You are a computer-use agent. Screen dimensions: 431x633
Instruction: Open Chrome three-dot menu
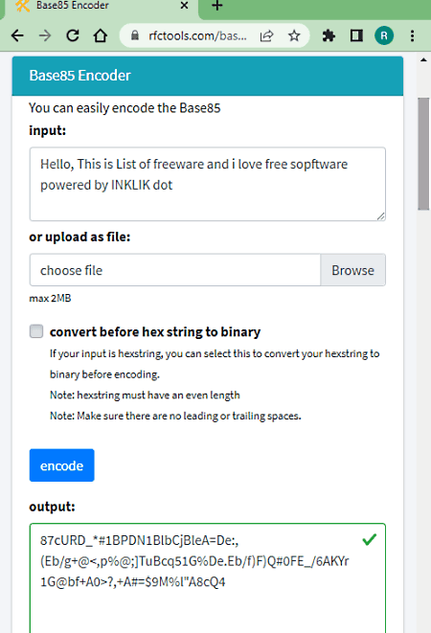pyautogui.click(x=412, y=36)
